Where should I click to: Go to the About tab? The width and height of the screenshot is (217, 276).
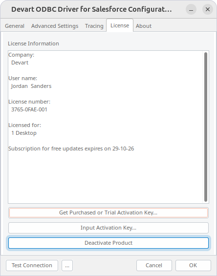click(x=144, y=26)
